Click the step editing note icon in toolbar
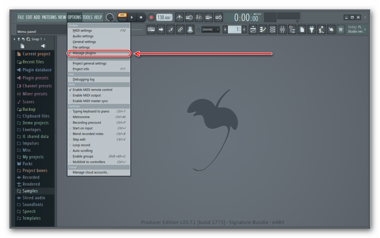Screen dimensions: 380x238 pyautogui.click(x=170, y=29)
